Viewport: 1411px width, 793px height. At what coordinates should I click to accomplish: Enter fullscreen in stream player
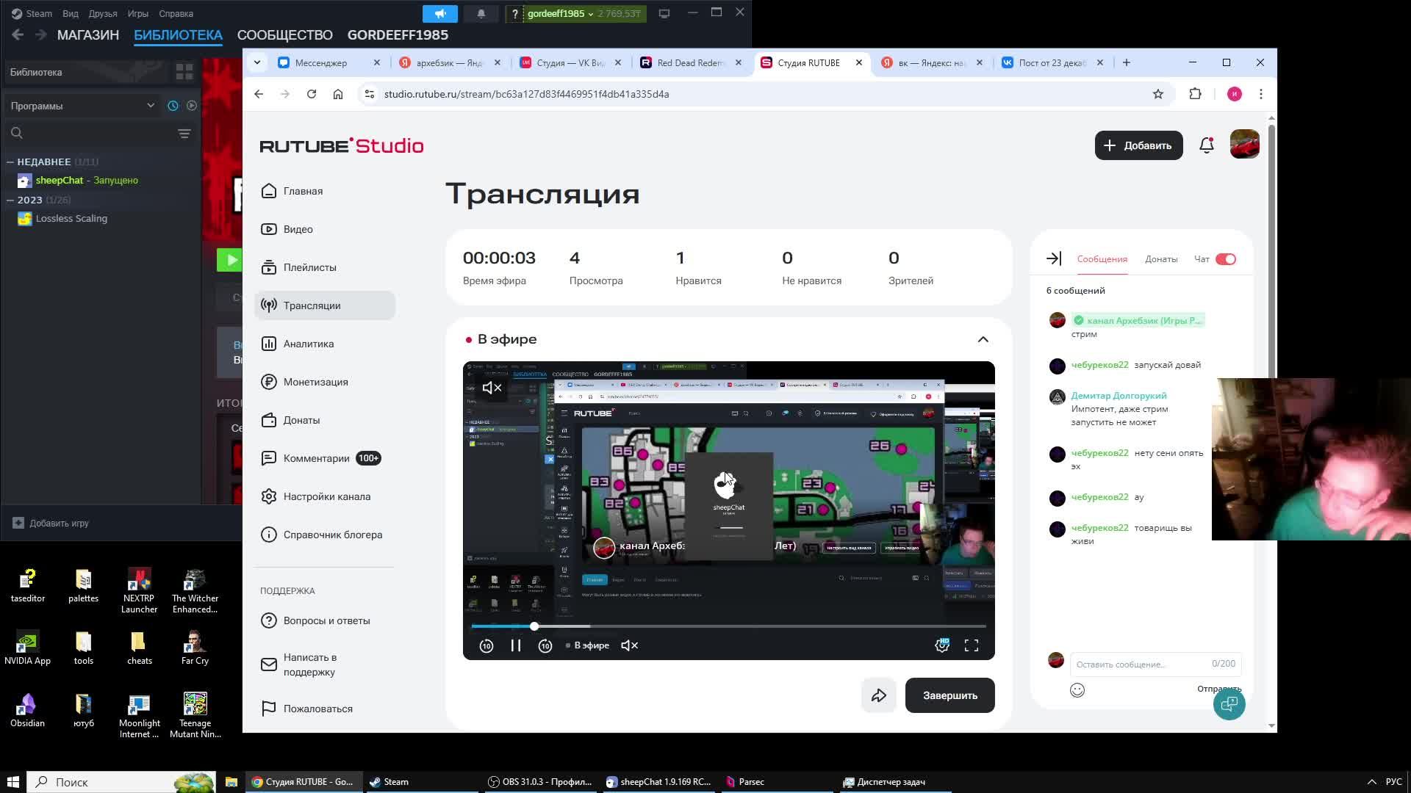[972, 645]
